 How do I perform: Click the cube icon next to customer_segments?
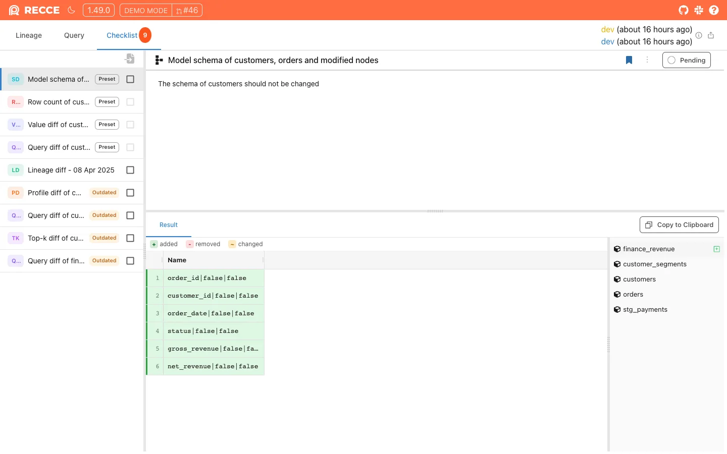click(617, 264)
